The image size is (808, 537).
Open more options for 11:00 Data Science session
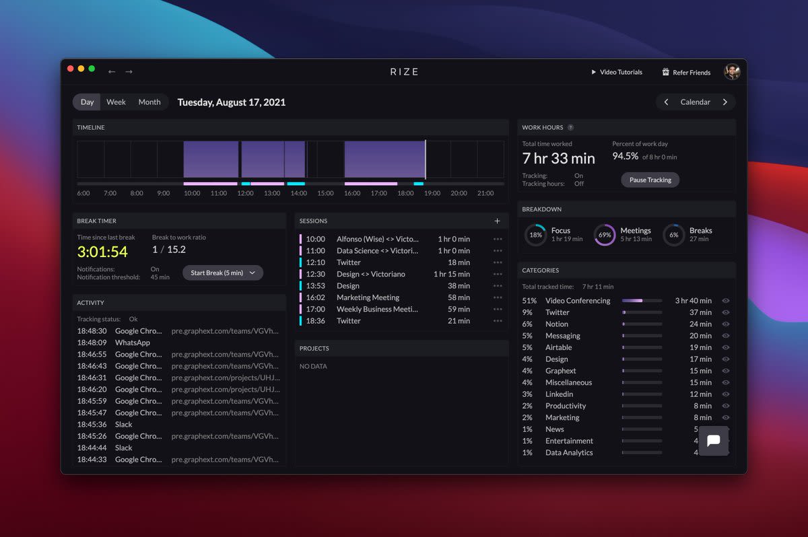(498, 251)
